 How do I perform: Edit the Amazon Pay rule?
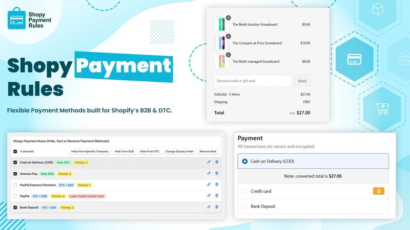(x=209, y=173)
